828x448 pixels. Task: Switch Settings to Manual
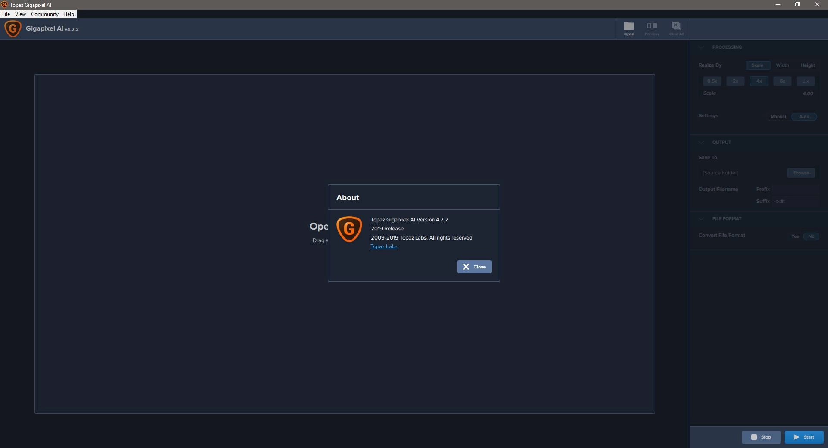(778, 117)
